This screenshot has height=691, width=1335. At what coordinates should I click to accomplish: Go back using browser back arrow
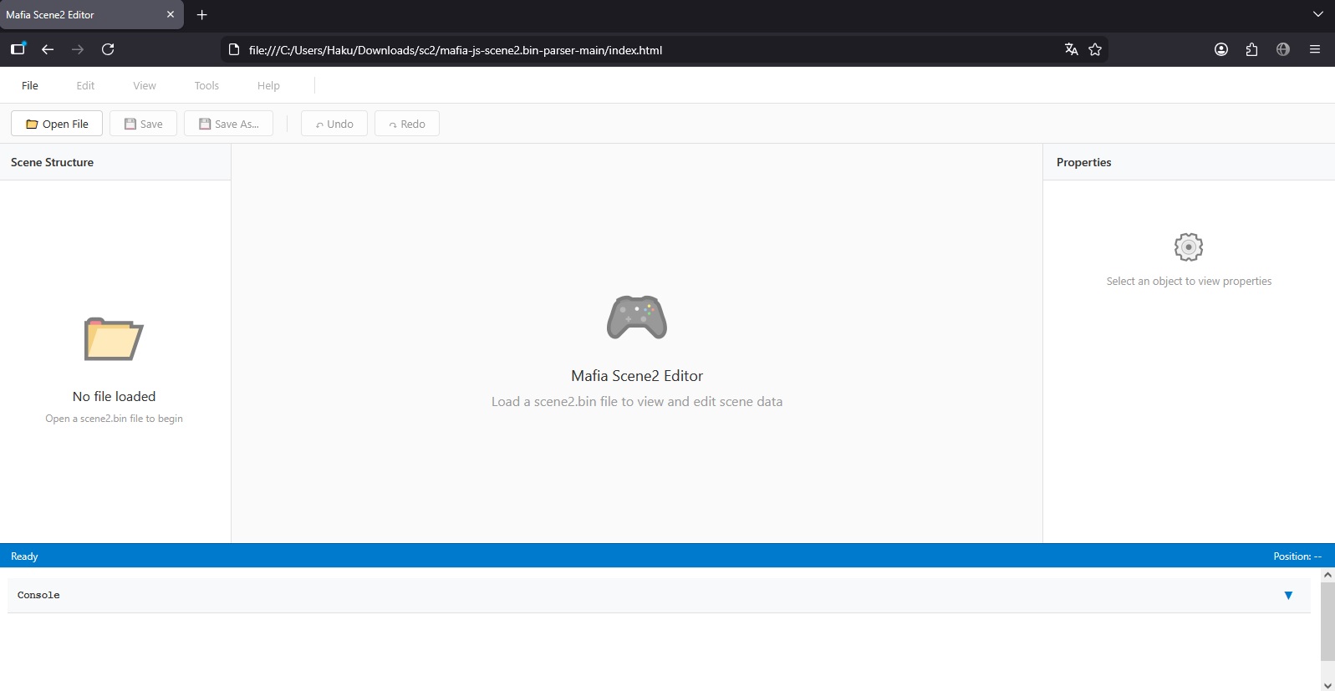pos(48,49)
